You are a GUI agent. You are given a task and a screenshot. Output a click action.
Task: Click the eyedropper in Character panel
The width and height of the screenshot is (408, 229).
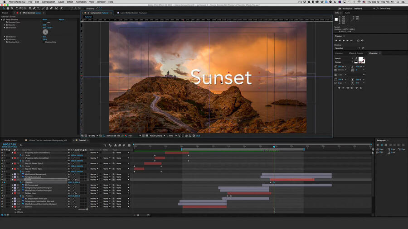[356, 58]
